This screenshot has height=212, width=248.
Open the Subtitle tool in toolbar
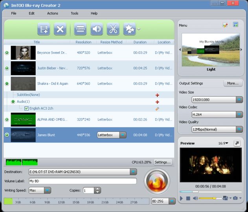click(80, 29)
